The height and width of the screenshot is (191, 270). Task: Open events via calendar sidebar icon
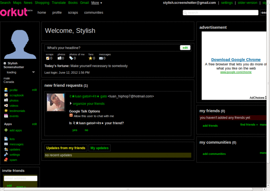pos(6,116)
